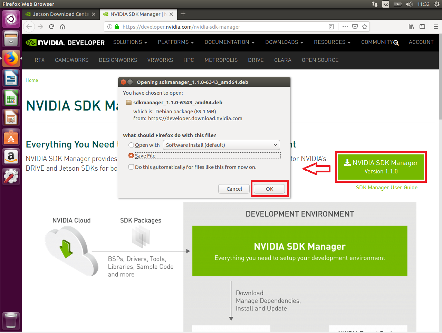
Task: Open ACCOUNT link
Action: click(421, 42)
